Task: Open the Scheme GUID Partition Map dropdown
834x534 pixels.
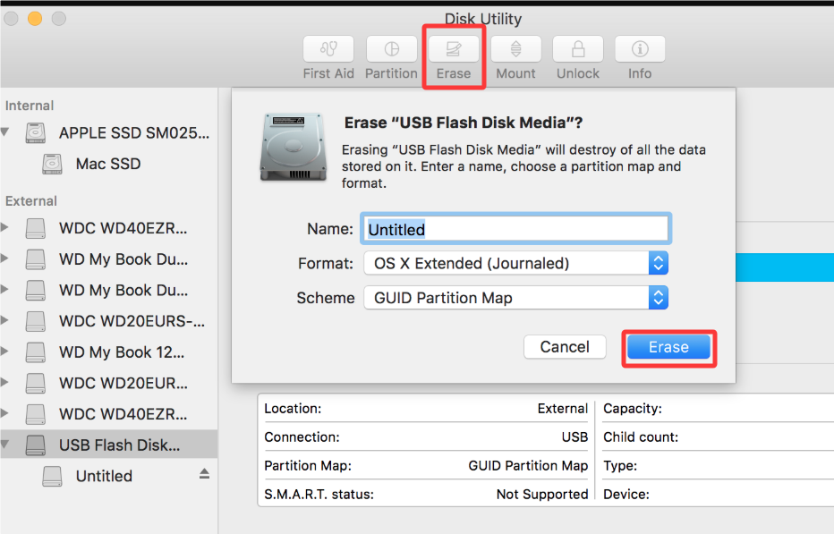Action: pos(516,298)
